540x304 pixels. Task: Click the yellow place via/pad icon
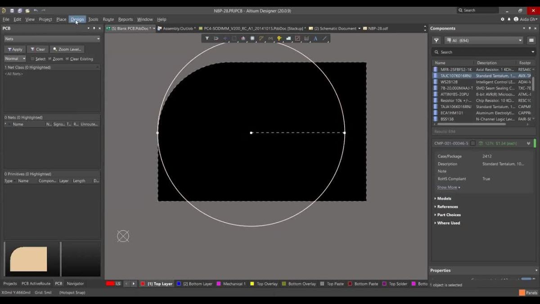279,38
